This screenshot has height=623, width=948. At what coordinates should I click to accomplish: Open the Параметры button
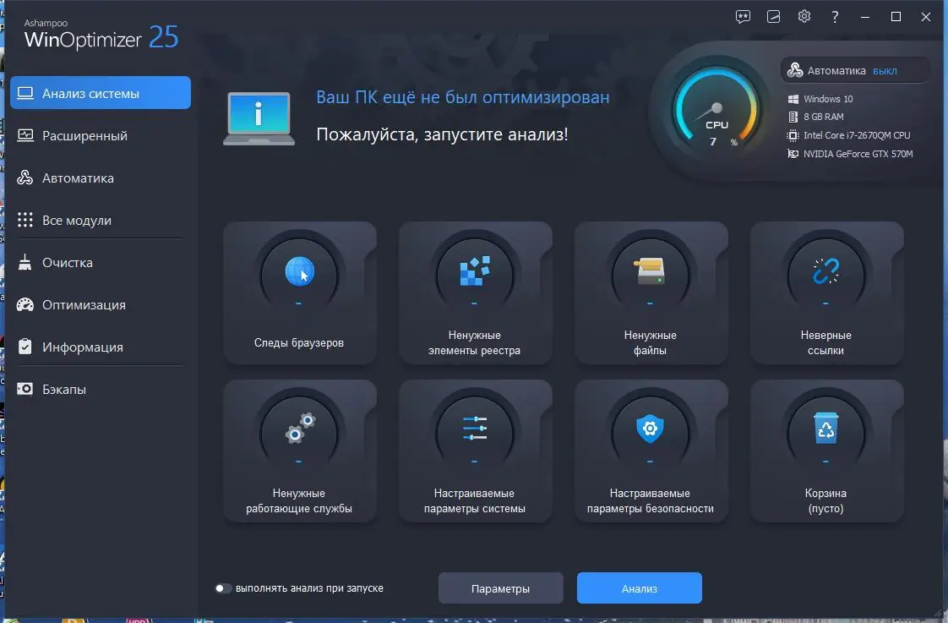(x=500, y=587)
